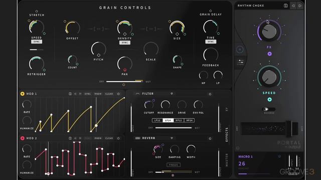This screenshot has width=321, height=180.
Task: Select LP24 filter mode
Action: pos(168,120)
